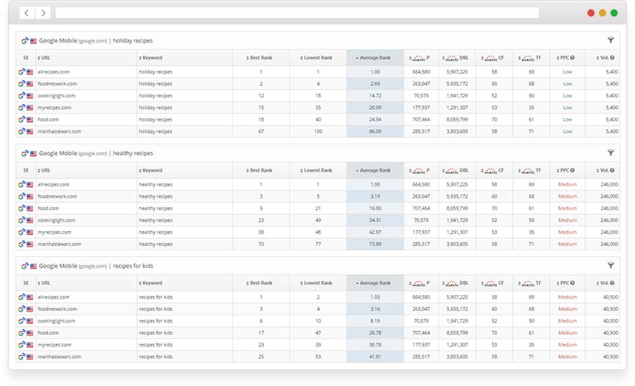Sort holiday recipes table by URL column
The width and height of the screenshot is (635, 386).
coord(45,58)
